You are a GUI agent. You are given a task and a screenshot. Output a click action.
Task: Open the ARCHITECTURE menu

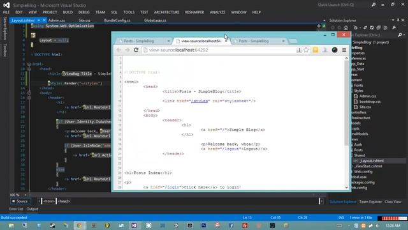[166, 12]
